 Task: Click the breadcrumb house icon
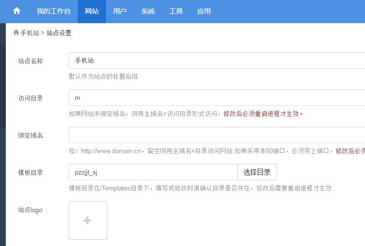point(16,32)
